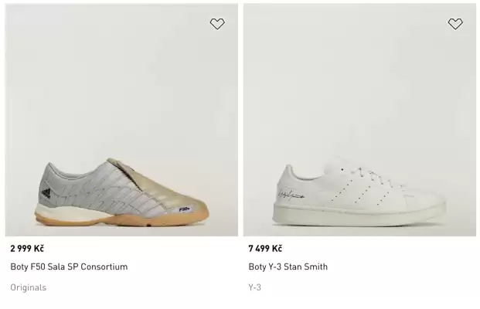Add Boty F50 Sala SP Consortium to wishlist
The height and width of the screenshot is (309, 480).
click(x=217, y=24)
